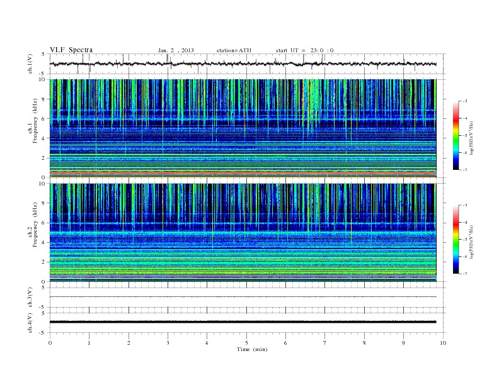Click the "station=ATH" header label

tap(234, 50)
